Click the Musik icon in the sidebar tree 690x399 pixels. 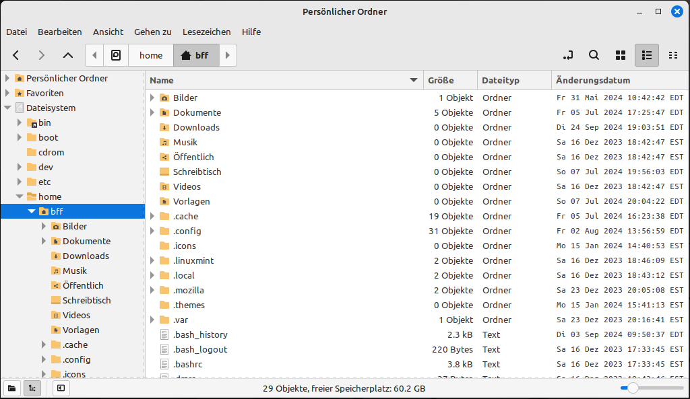56,271
